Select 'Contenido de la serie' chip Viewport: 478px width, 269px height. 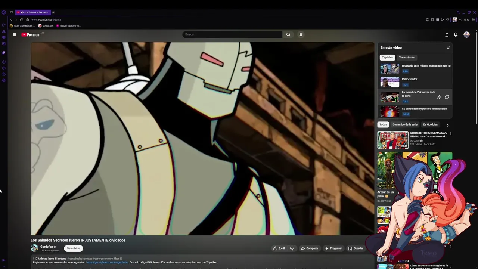(405, 124)
